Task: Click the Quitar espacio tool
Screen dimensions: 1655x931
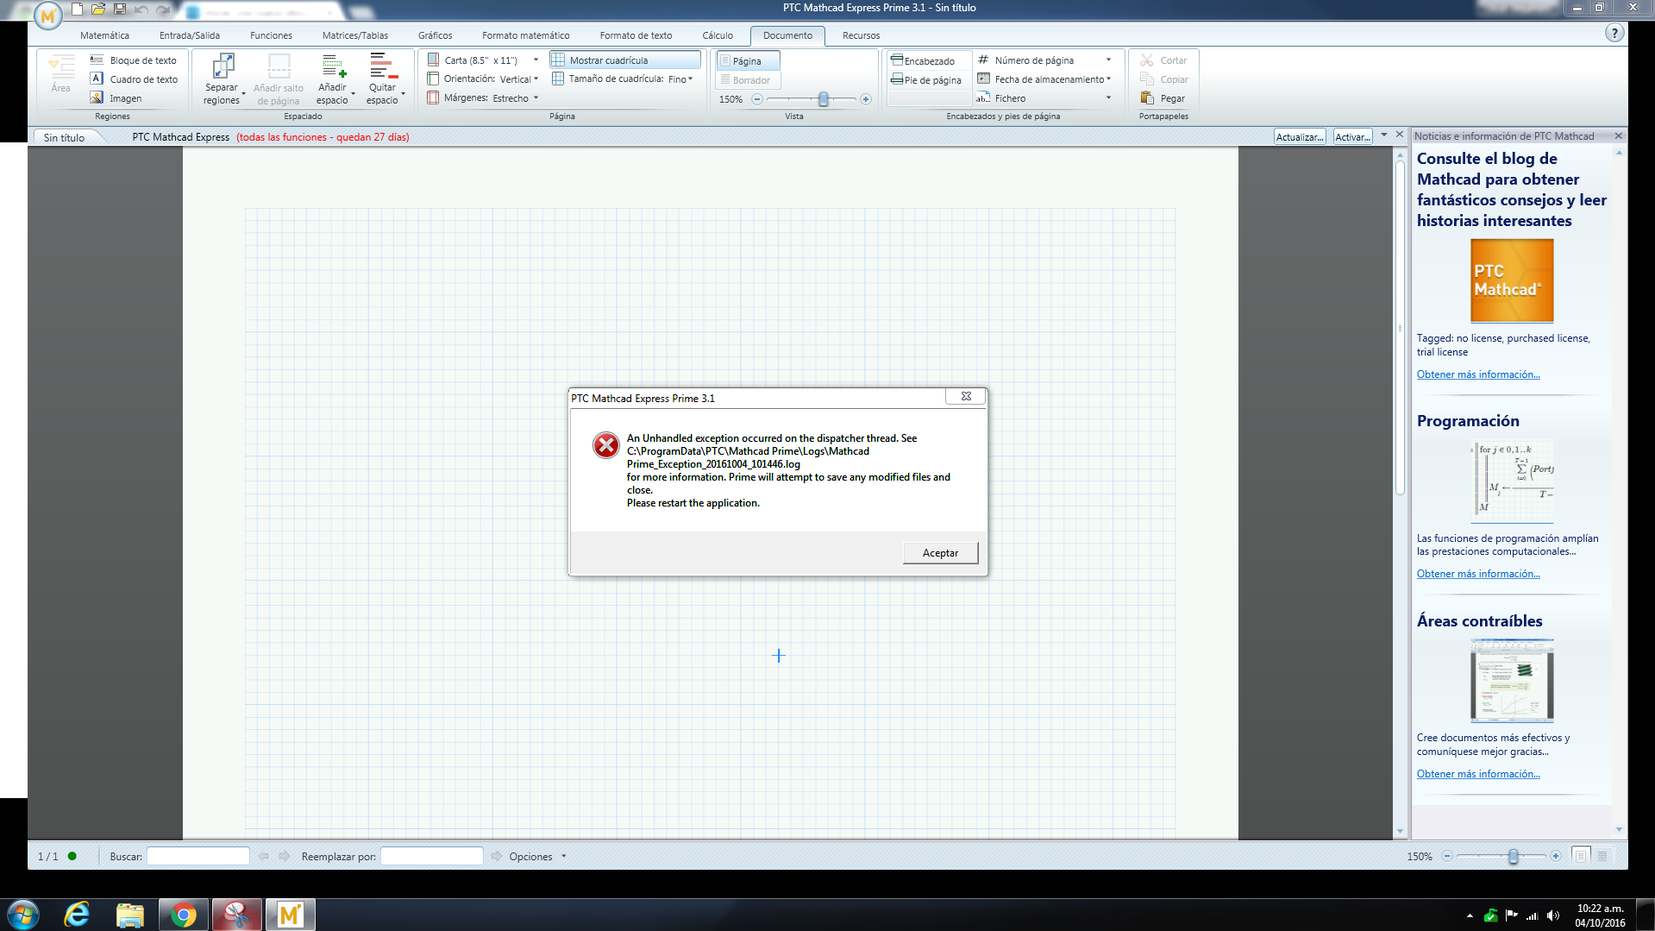Action: coord(384,79)
